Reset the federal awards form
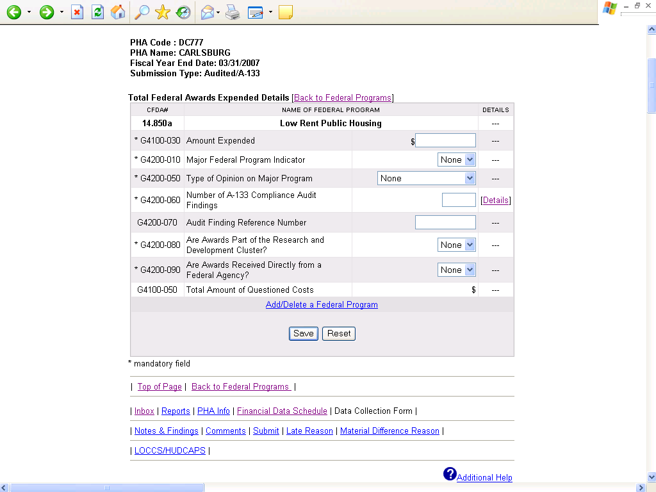Viewport: 656px width, 492px height. click(x=339, y=333)
